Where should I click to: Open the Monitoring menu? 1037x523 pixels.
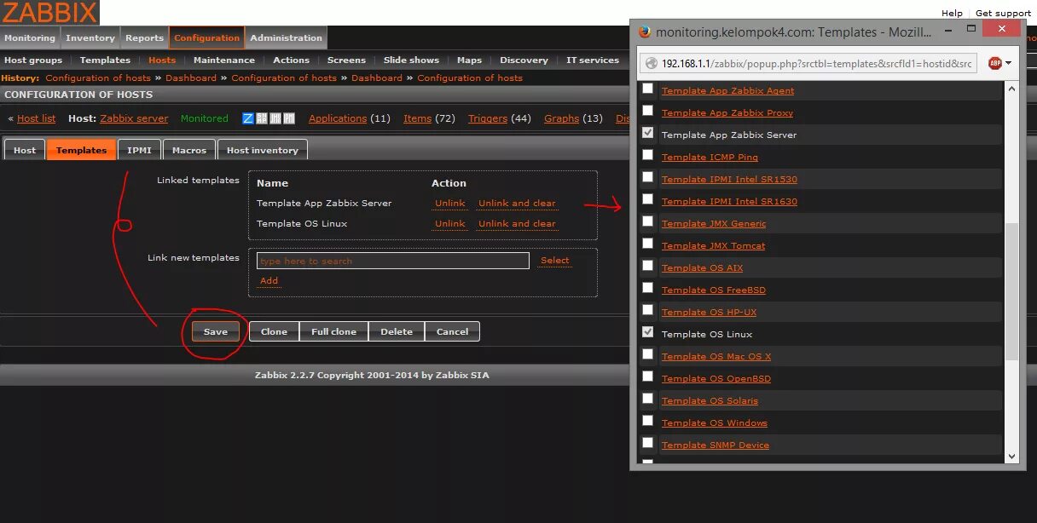click(x=30, y=37)
